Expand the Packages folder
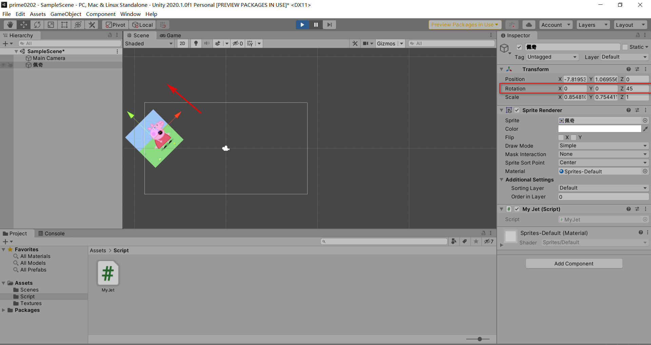Screen dimensions: 651x345 (x=3, y=310)
